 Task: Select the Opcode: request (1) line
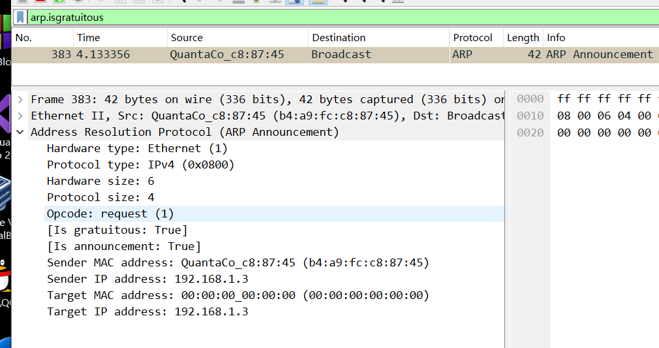110,214
